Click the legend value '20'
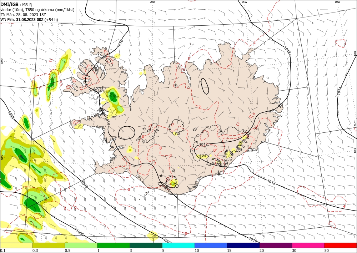357x253 pixels. [262, 251]
